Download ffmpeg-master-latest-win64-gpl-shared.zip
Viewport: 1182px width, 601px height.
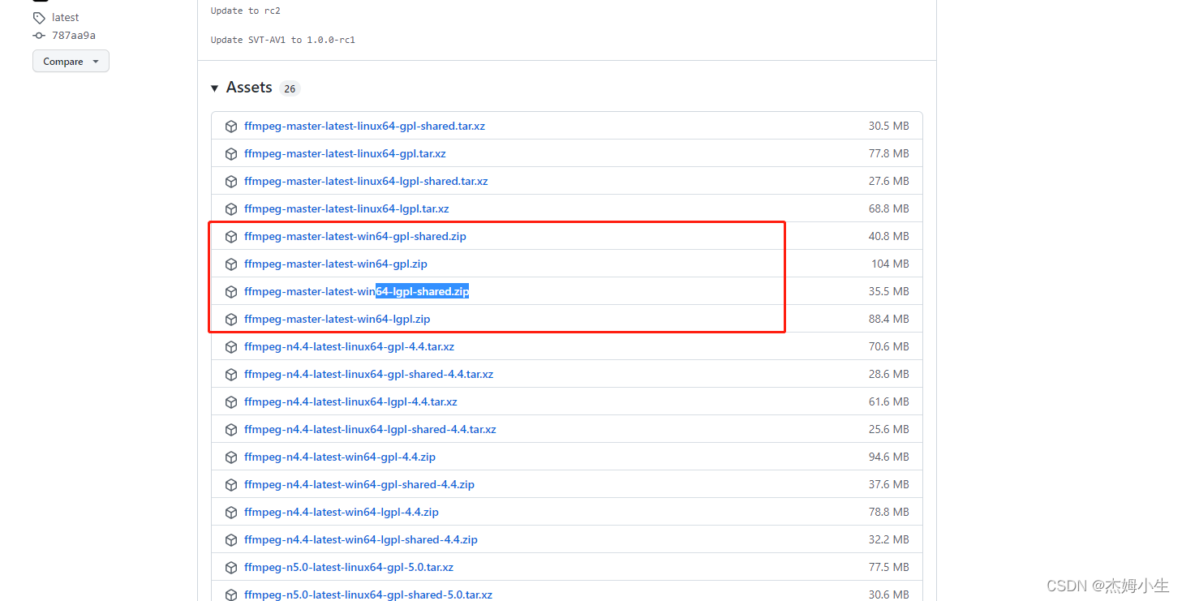pyautogui.click(x=355, y=237)
